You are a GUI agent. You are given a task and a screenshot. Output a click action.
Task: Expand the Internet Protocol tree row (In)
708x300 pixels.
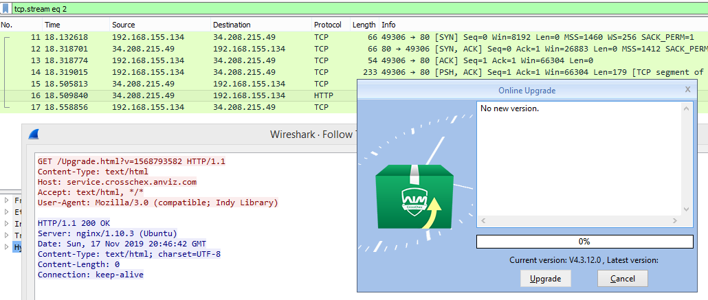click(x=6, y=223)
